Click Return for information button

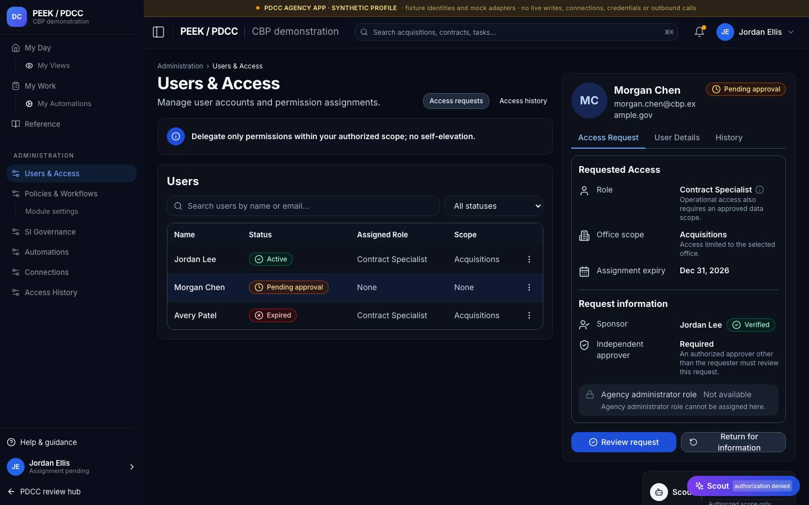(733, 442)
